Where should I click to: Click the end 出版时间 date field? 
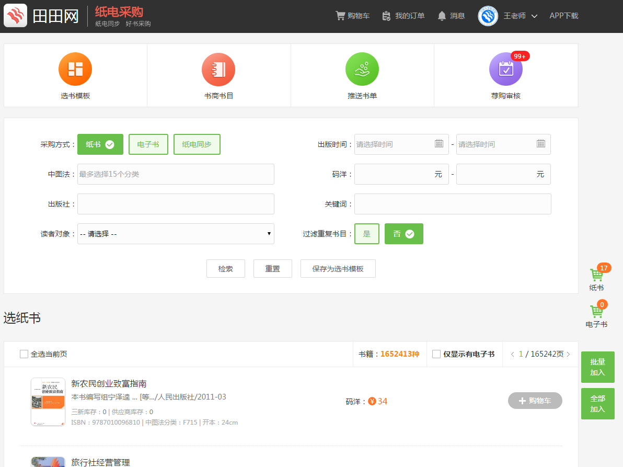point(503,144)
